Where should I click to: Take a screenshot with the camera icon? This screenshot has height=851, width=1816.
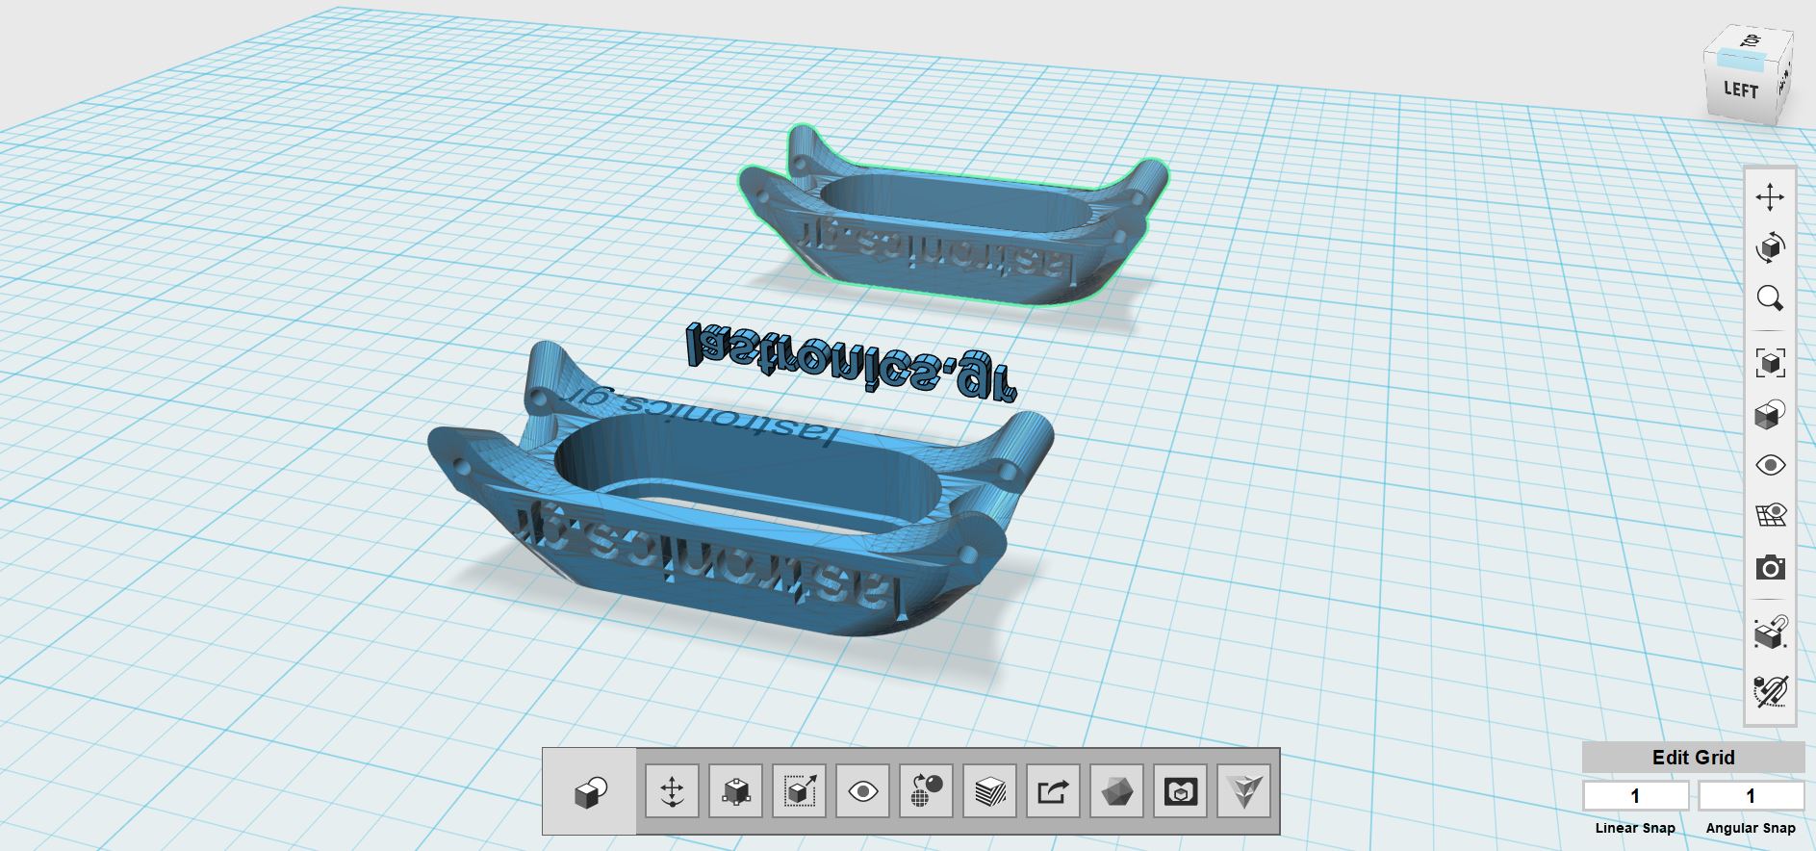(x=1769, y=568)
